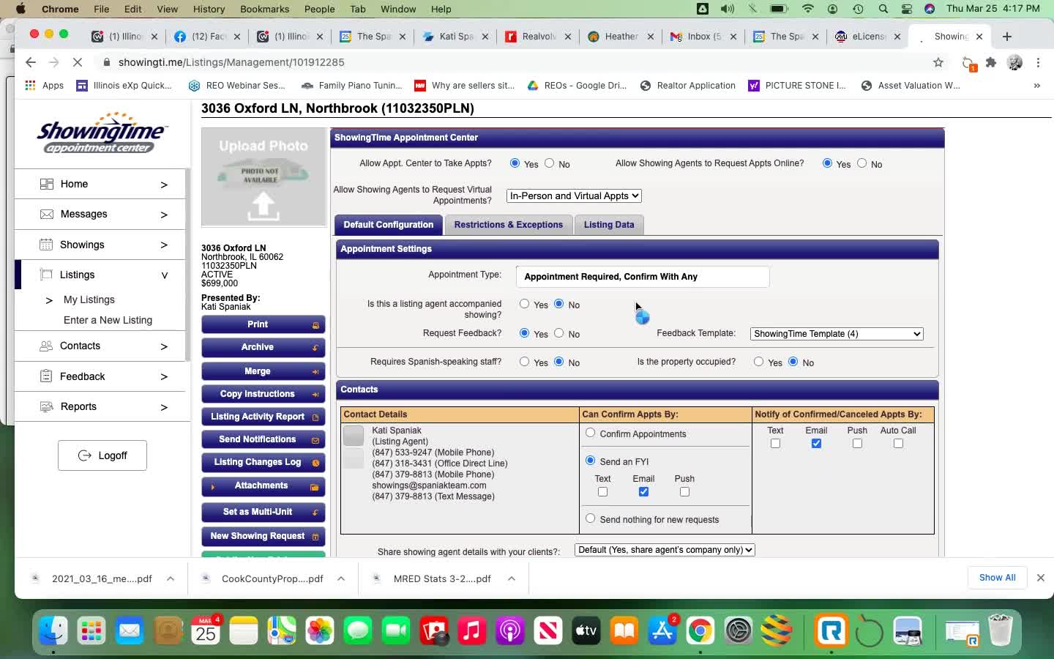Switch to Listing Data tab
1054x659 pixels.
pos(609,225)
